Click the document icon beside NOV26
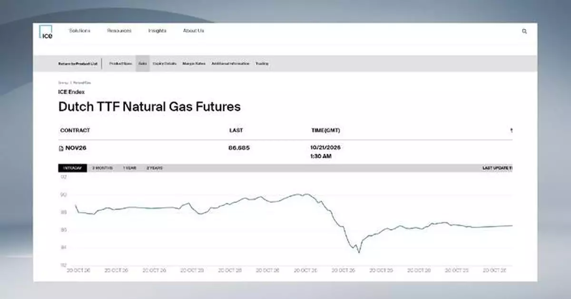Screen dimensions: 571x299 (61, 148)
